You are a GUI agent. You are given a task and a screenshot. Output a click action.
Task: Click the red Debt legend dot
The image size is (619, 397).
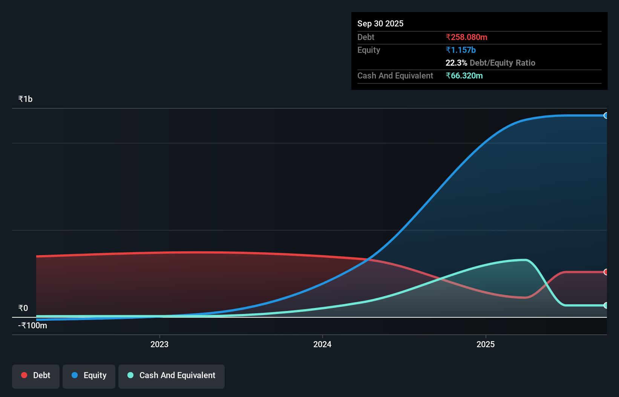(x=24, y=375)
